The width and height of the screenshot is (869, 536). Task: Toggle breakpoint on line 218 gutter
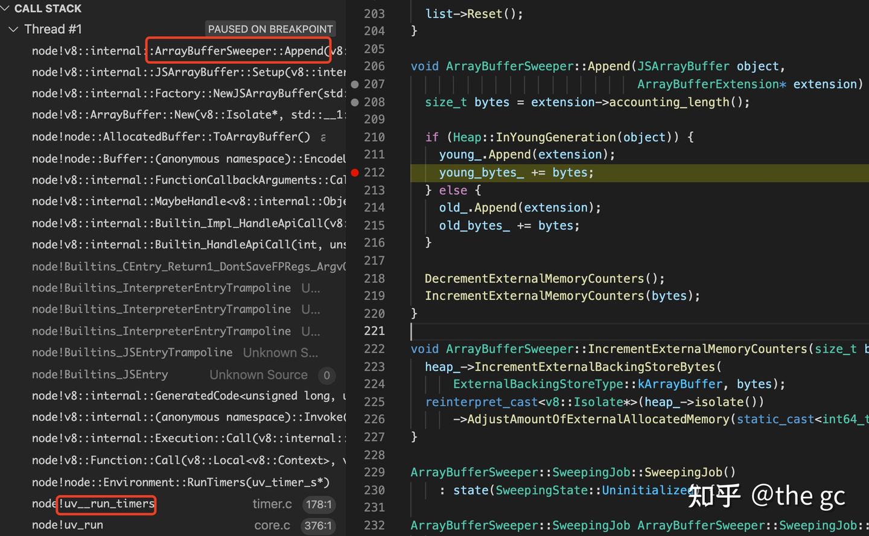point(355,278)
